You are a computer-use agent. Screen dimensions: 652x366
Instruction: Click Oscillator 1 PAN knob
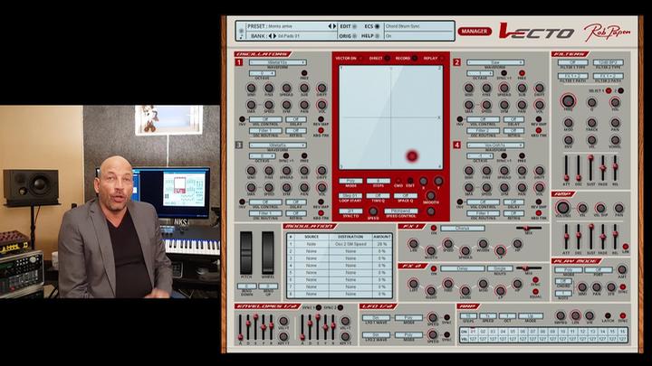click(x=304, y=105)
